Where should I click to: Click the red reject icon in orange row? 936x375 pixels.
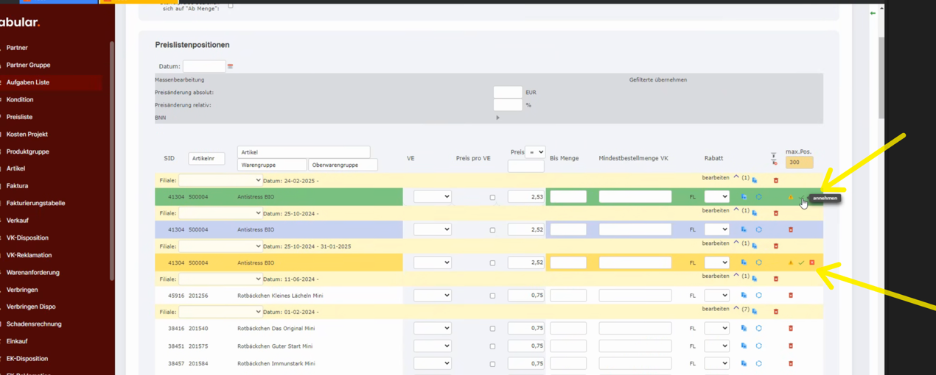point(812,262)
